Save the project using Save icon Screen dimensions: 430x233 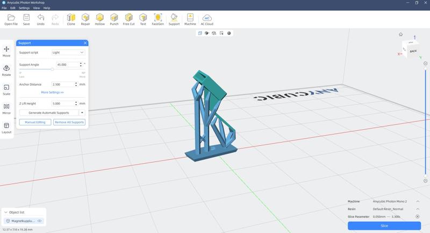[26, 19]
